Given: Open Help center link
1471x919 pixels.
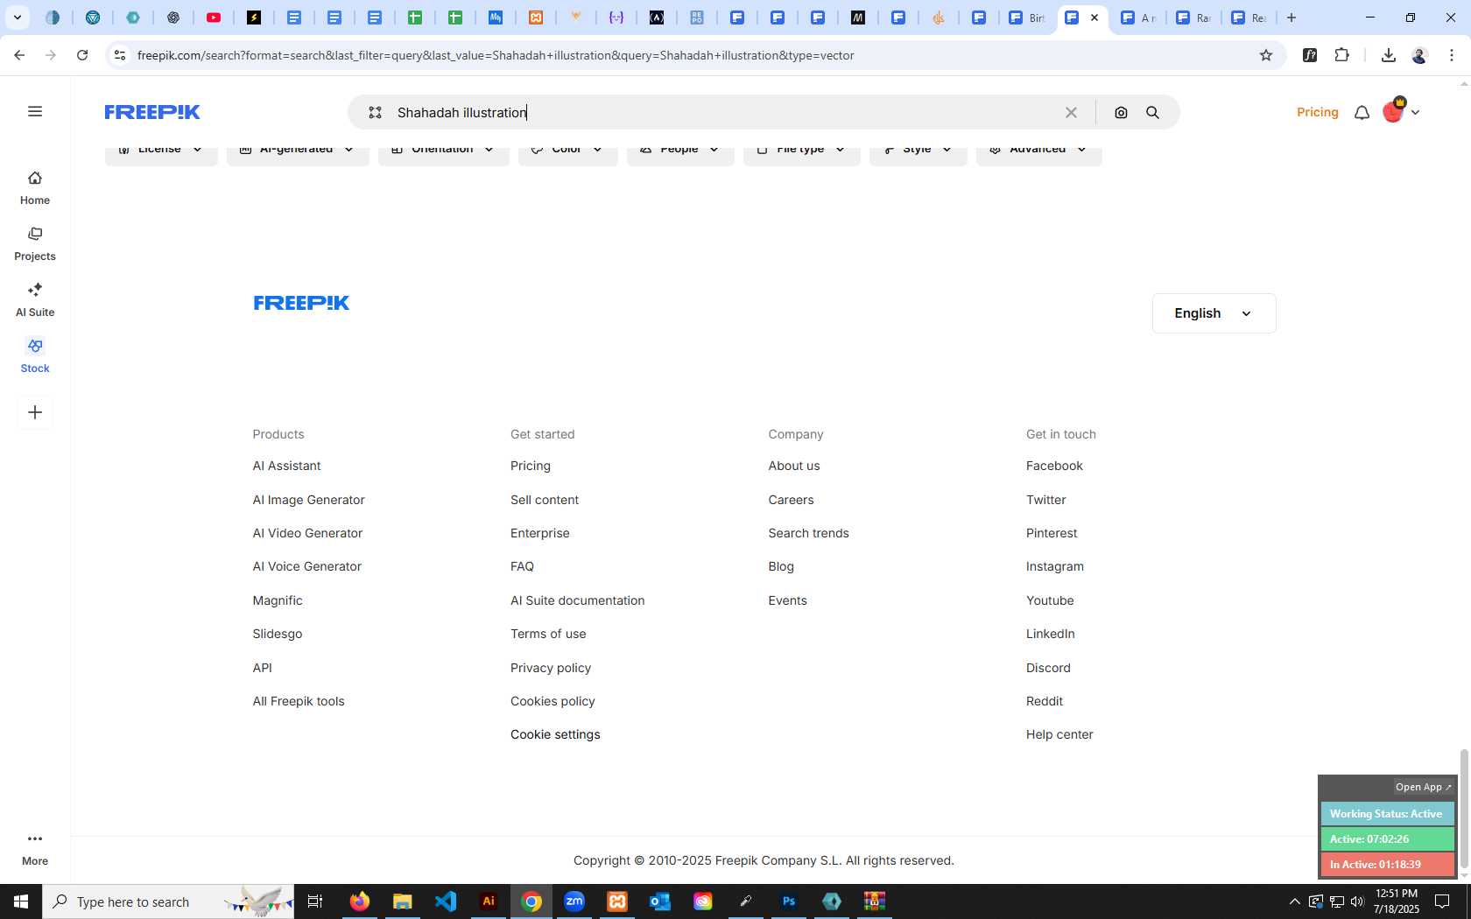Looking at the screenshot, I should [1059, 734].
